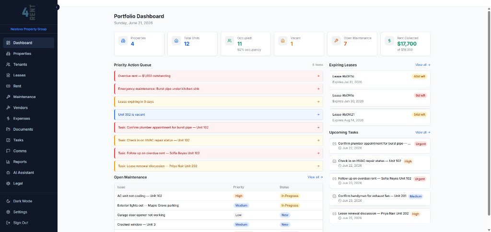491x232 pixels.
Task: Click the Rent sidebar icon
Action: [x=8, y=86]
